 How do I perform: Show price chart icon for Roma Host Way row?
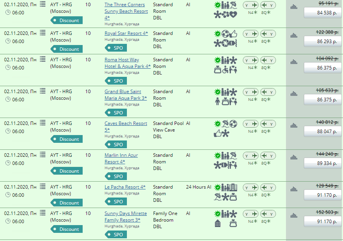(294, 62)
